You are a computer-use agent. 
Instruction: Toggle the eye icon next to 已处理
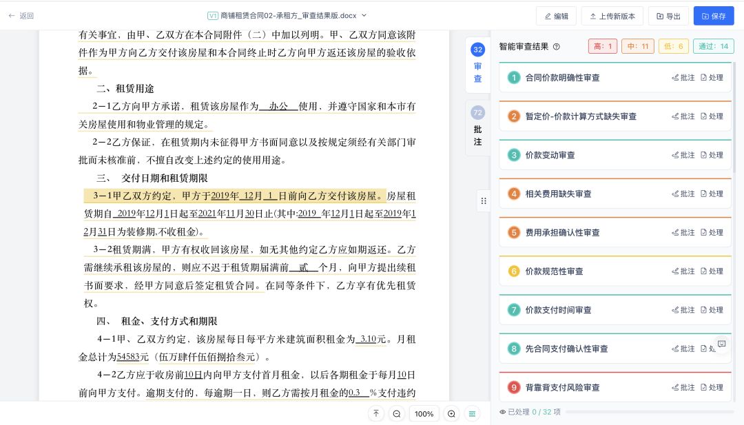click(503, 412)
